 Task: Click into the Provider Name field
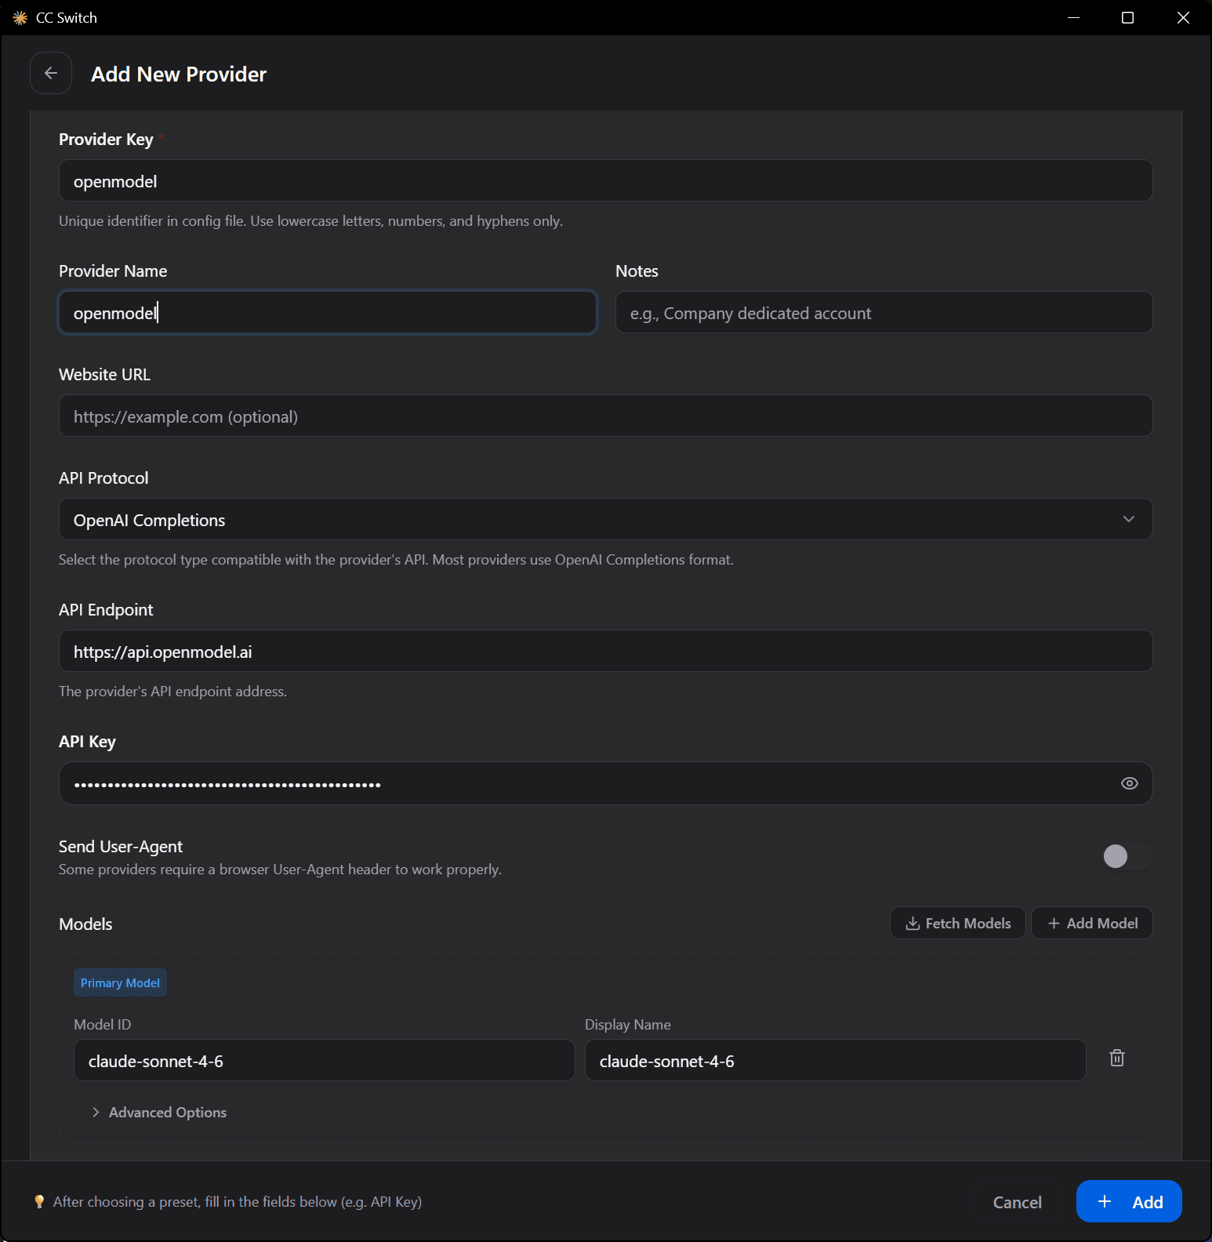(x=328, y=312)
